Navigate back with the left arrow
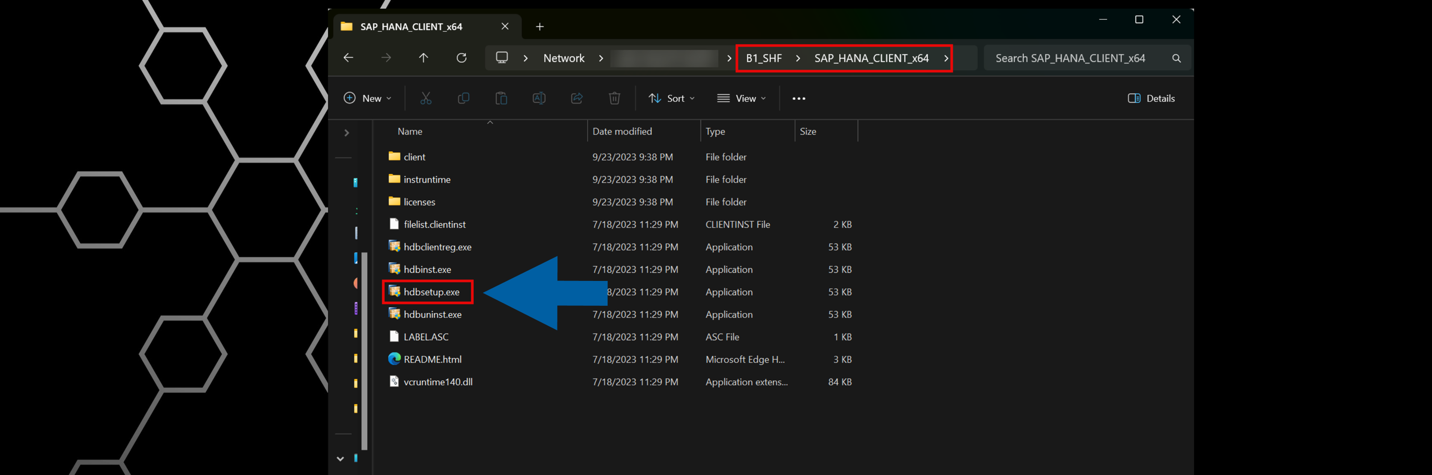 (x=349, y=58)
